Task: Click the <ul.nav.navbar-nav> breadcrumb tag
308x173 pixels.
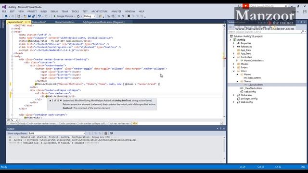Action: point(120,124)
